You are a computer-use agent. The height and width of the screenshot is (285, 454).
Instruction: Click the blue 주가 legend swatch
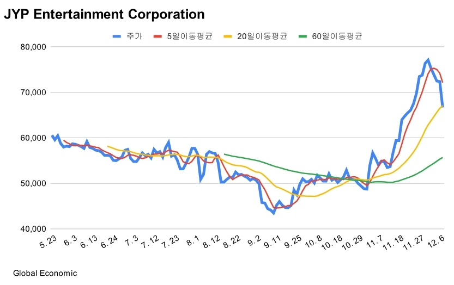pyautogui.click(x=117, y=36)
